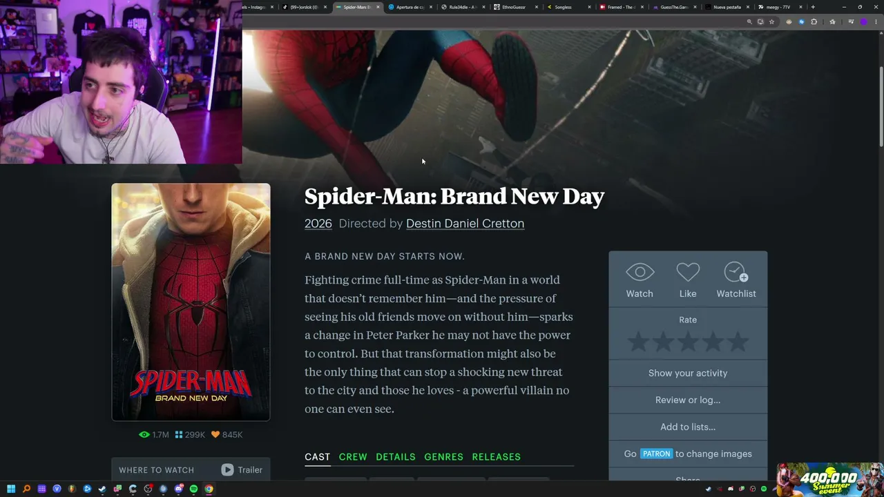Open the Windows Start menu
The width and height of the screenshot is (884, 497).
tap(11, 489)
